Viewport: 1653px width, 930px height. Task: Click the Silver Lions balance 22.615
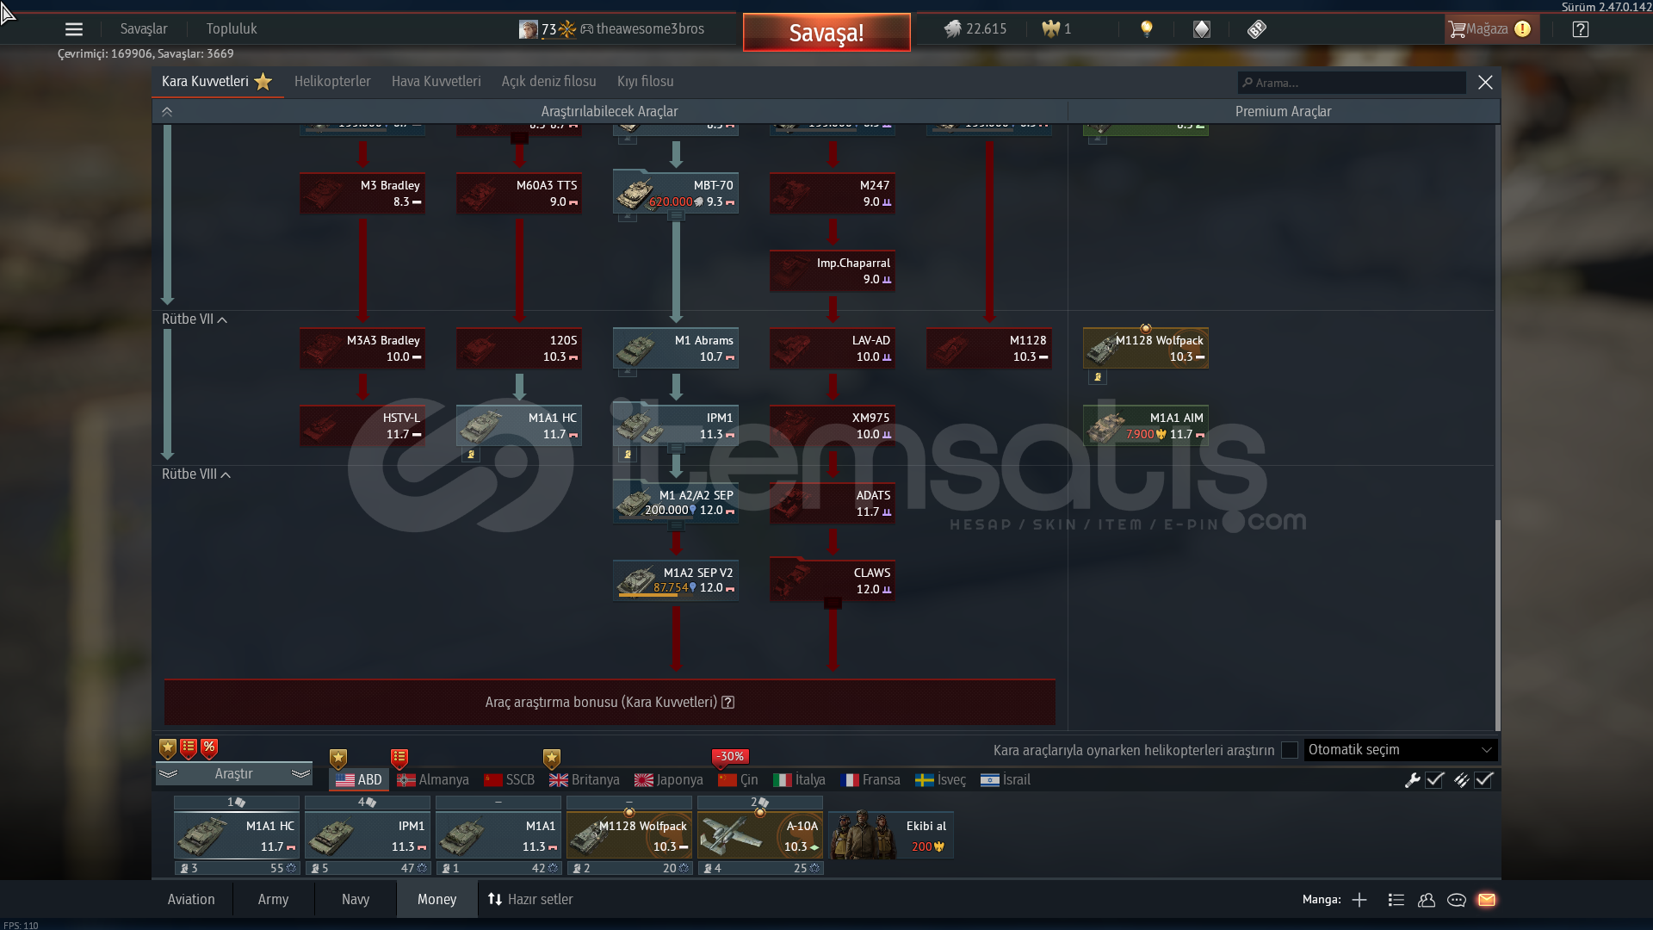975,29
